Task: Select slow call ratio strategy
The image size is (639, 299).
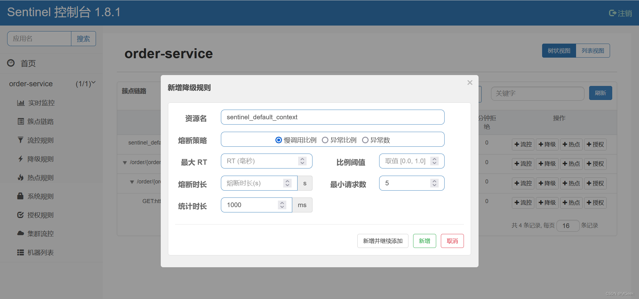Action: click(x=279, y=140)
